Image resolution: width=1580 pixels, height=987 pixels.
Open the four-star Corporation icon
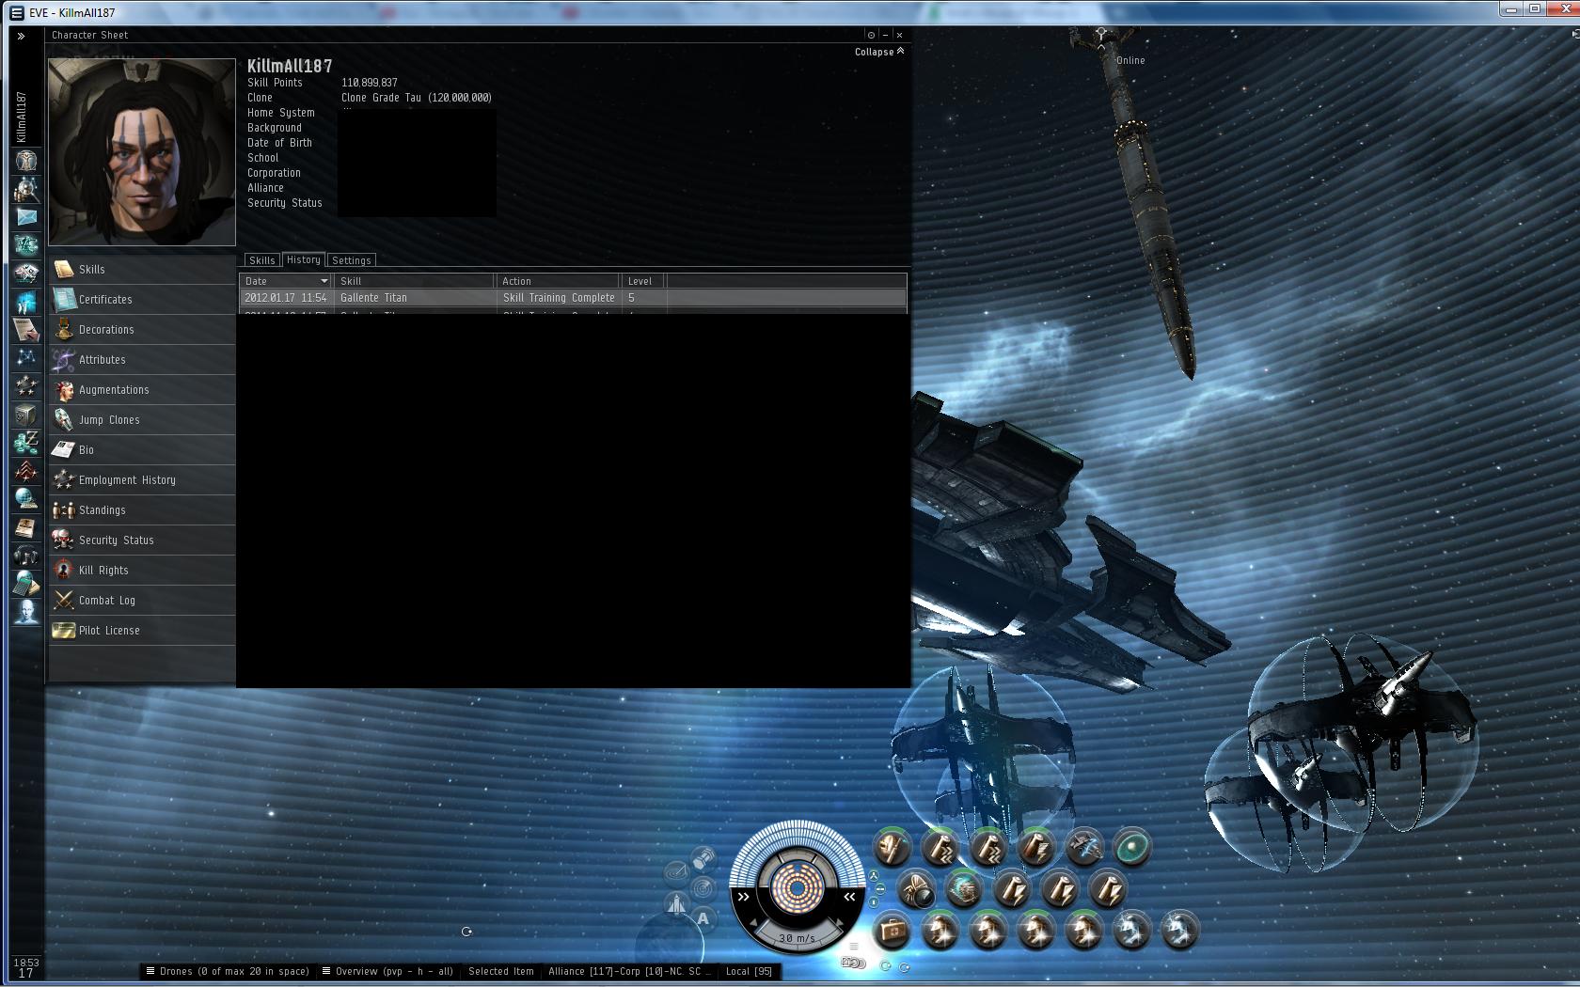[x=26, y=386]
